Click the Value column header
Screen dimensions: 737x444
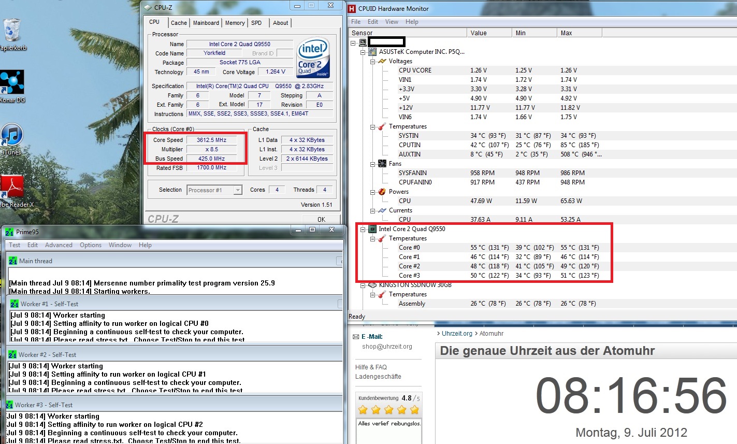pyautogui.click(x=489, y=33)
